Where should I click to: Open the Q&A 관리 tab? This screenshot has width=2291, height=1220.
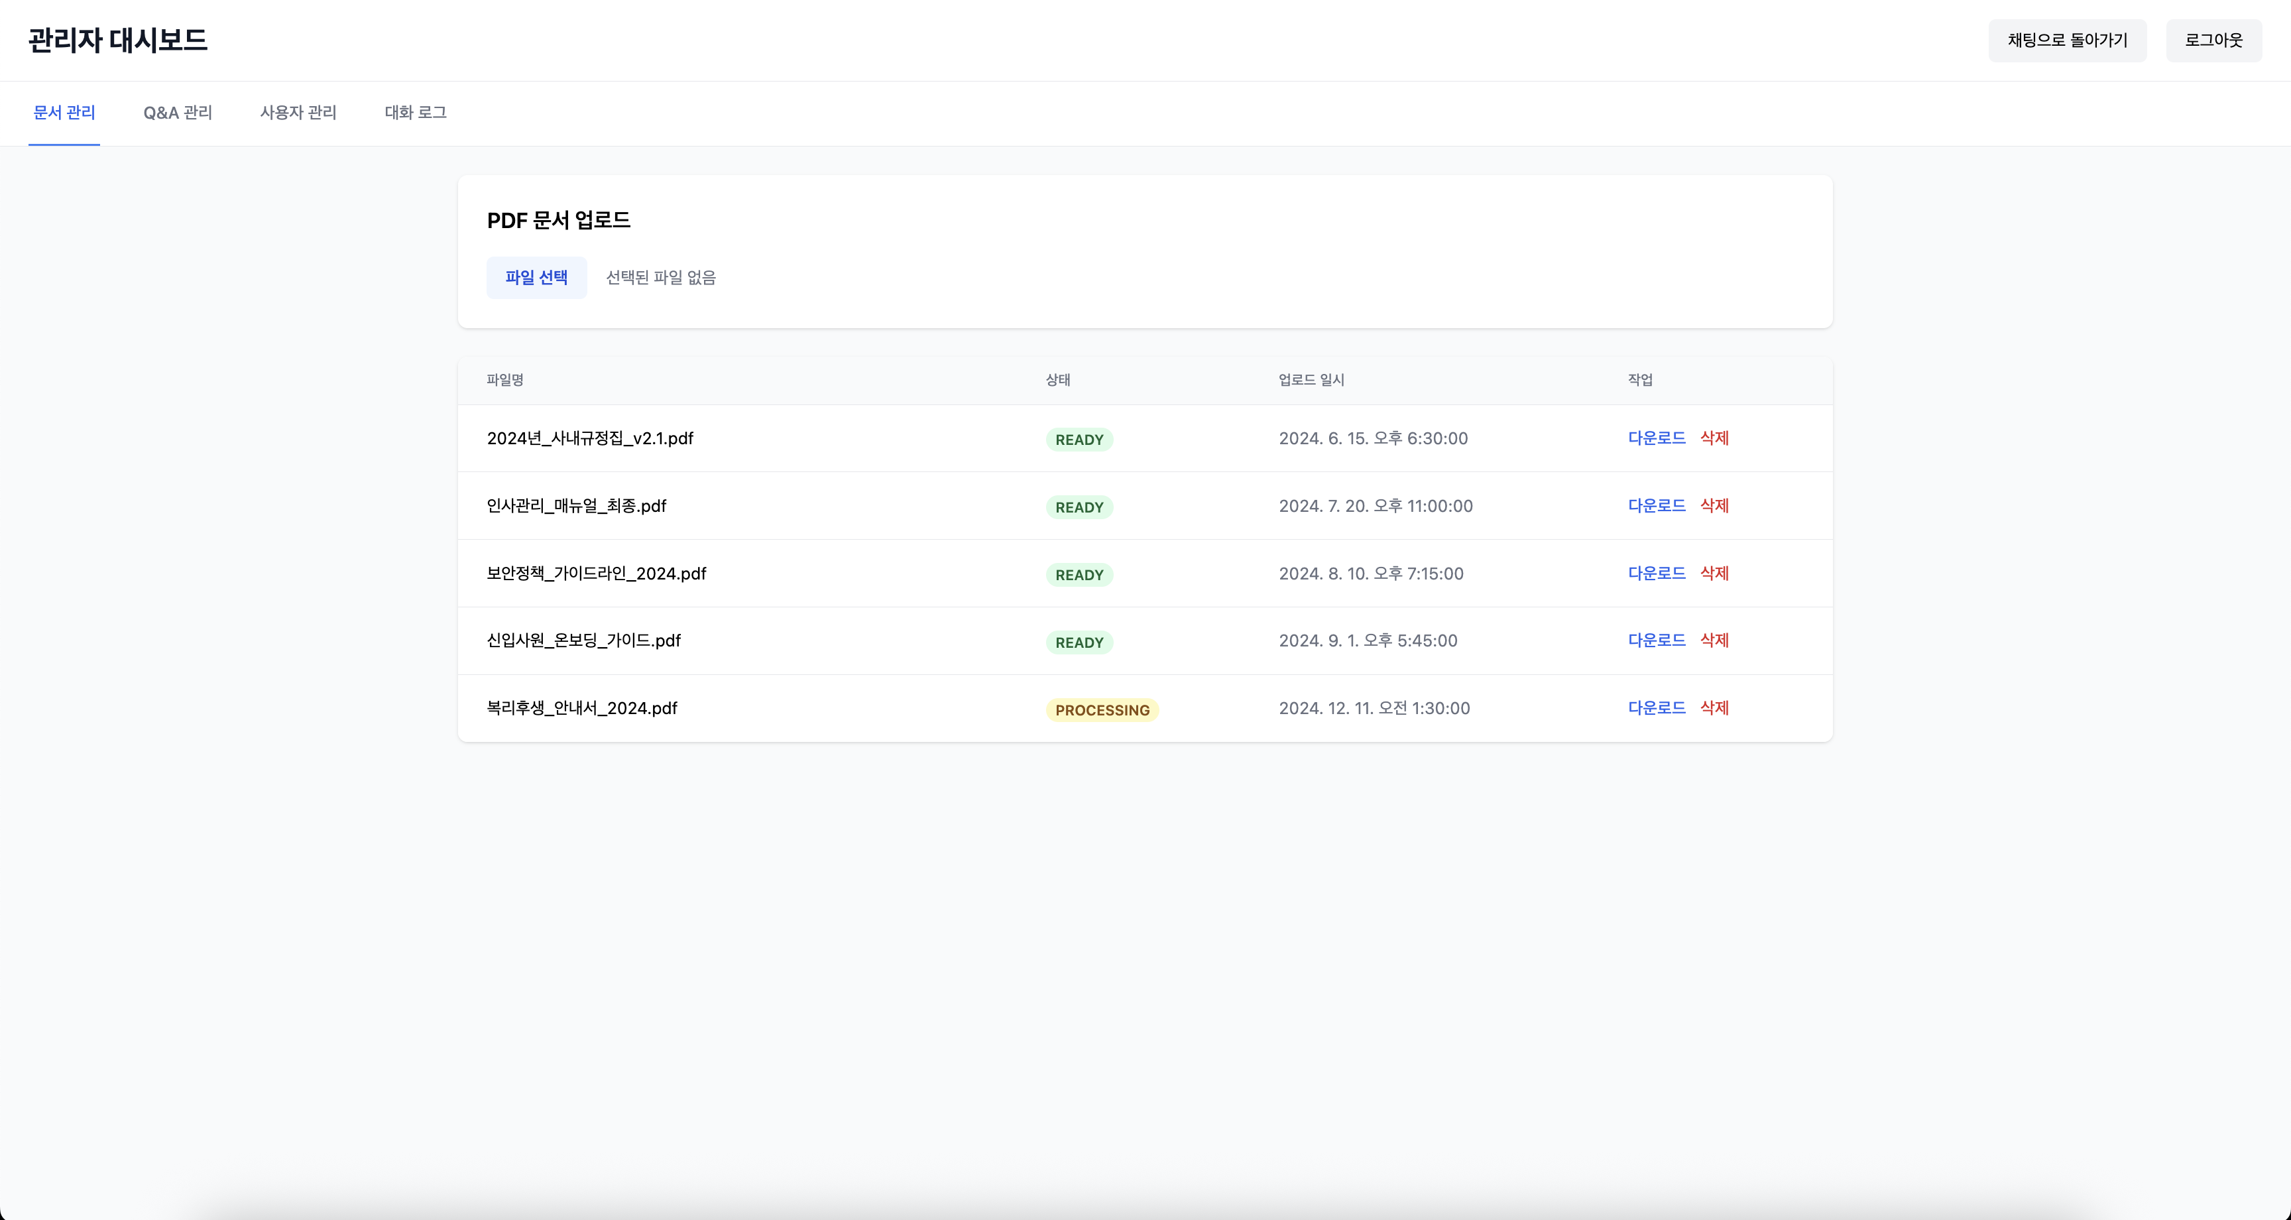point(178,113)
